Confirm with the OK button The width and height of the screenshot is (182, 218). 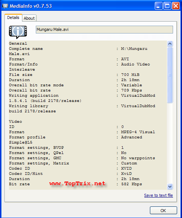163,211
